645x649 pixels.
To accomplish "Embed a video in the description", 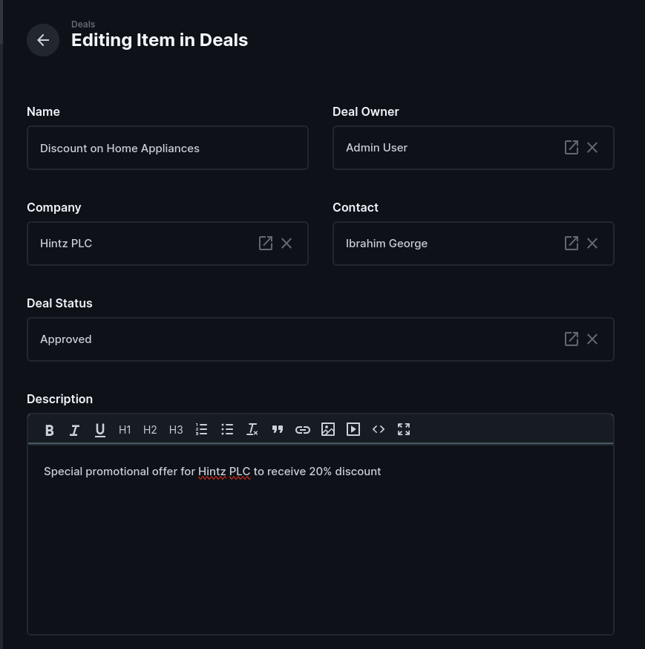I will pos(353,429).
